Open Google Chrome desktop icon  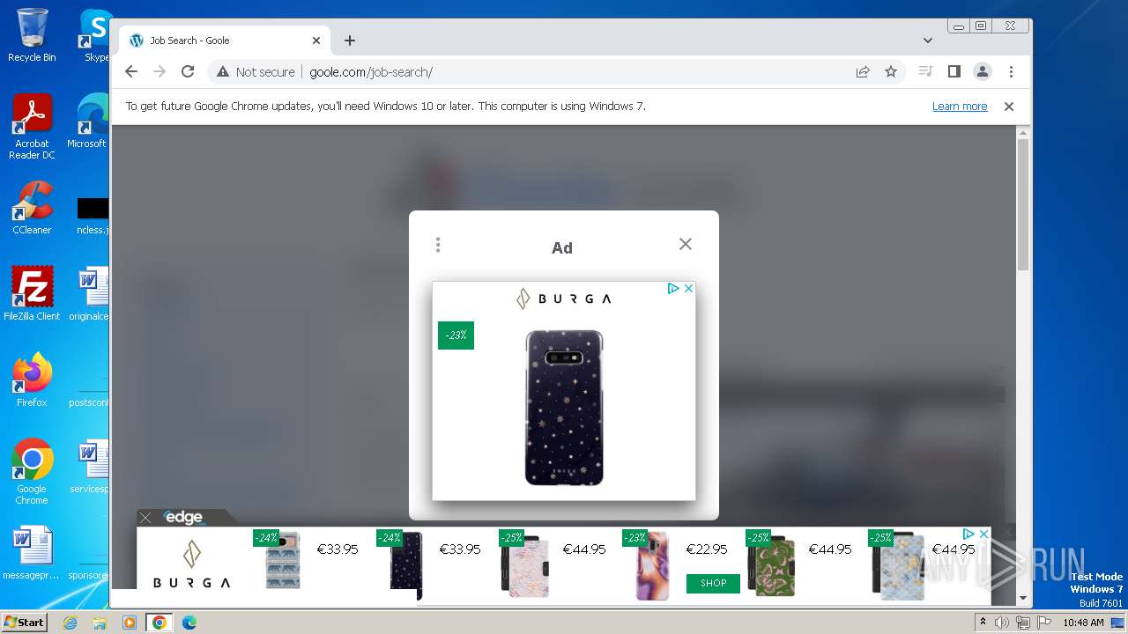(32, 472)
